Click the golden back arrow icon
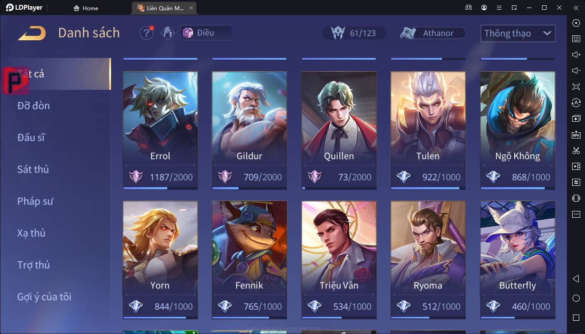This screenshot has height=334, width=585. [x=32, y=33]
